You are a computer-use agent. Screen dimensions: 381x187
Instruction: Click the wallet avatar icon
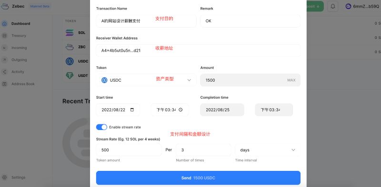tap(348, 7)
